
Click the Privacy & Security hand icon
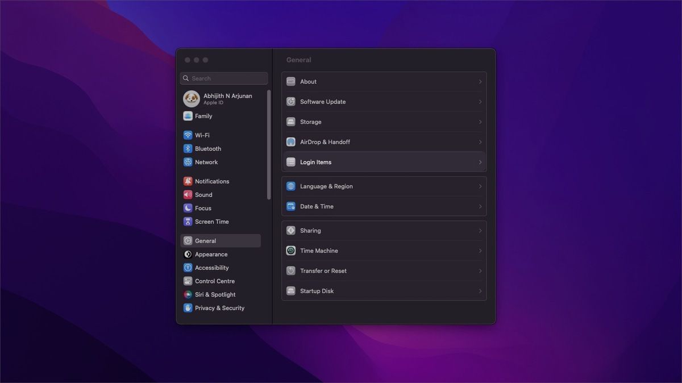(x=188, y=308)
